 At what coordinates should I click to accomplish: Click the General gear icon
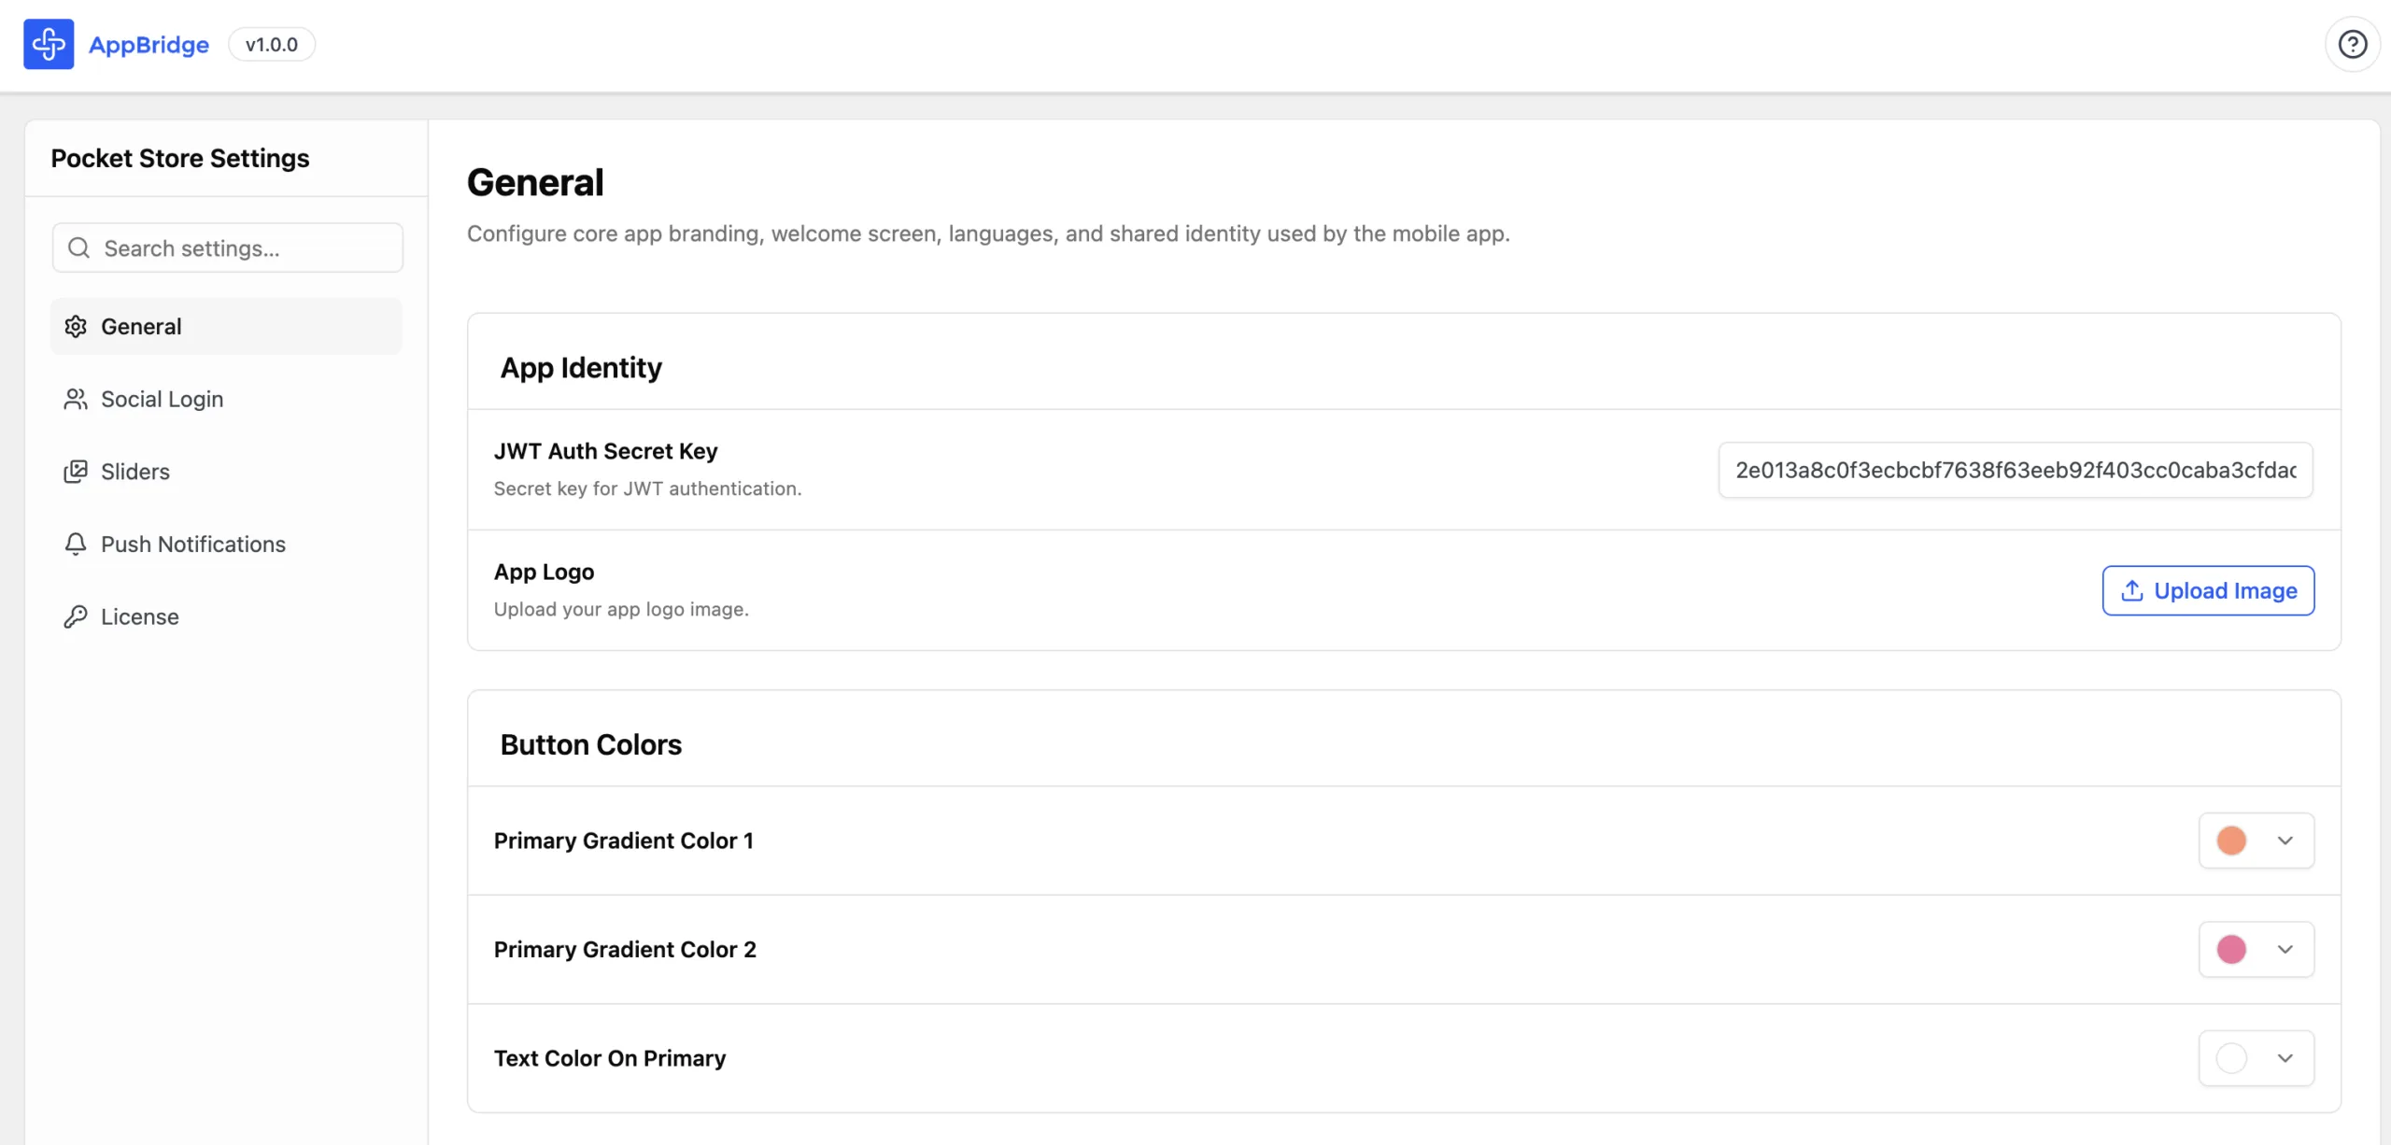[76, 326]
